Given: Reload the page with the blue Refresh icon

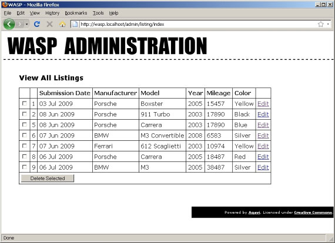Looking at the screenshot, I should point(37,24).
